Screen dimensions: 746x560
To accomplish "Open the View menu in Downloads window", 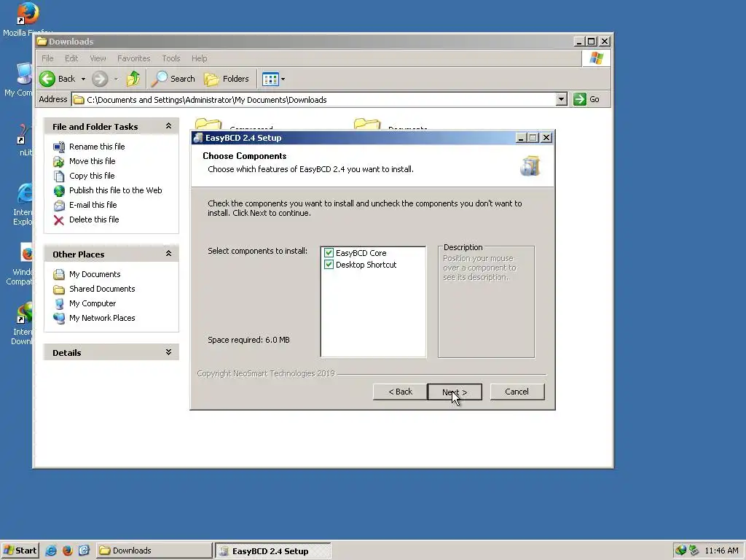I will (98, 58).
